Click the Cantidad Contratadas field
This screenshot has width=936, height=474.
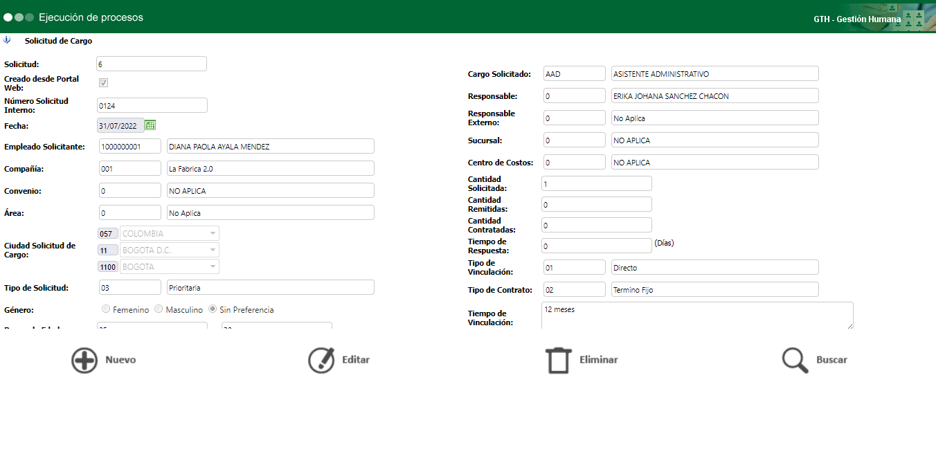tap(597, 225)
